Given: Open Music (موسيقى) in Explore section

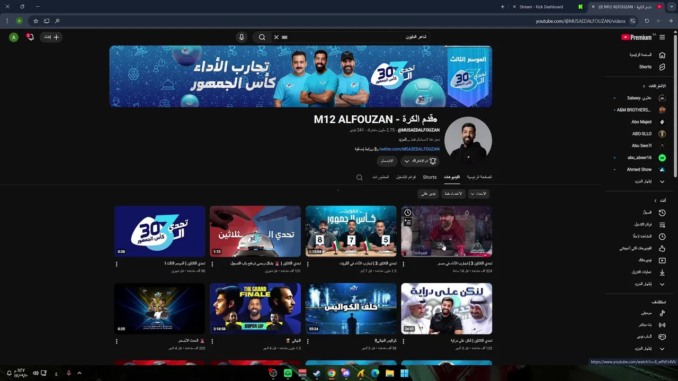Looking at the screenshot, I should click(653, 313).
